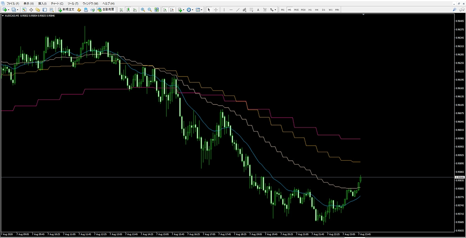The image size is (466, 238).
Task: Draw a horizontal line tool
Action: (231, 9)
